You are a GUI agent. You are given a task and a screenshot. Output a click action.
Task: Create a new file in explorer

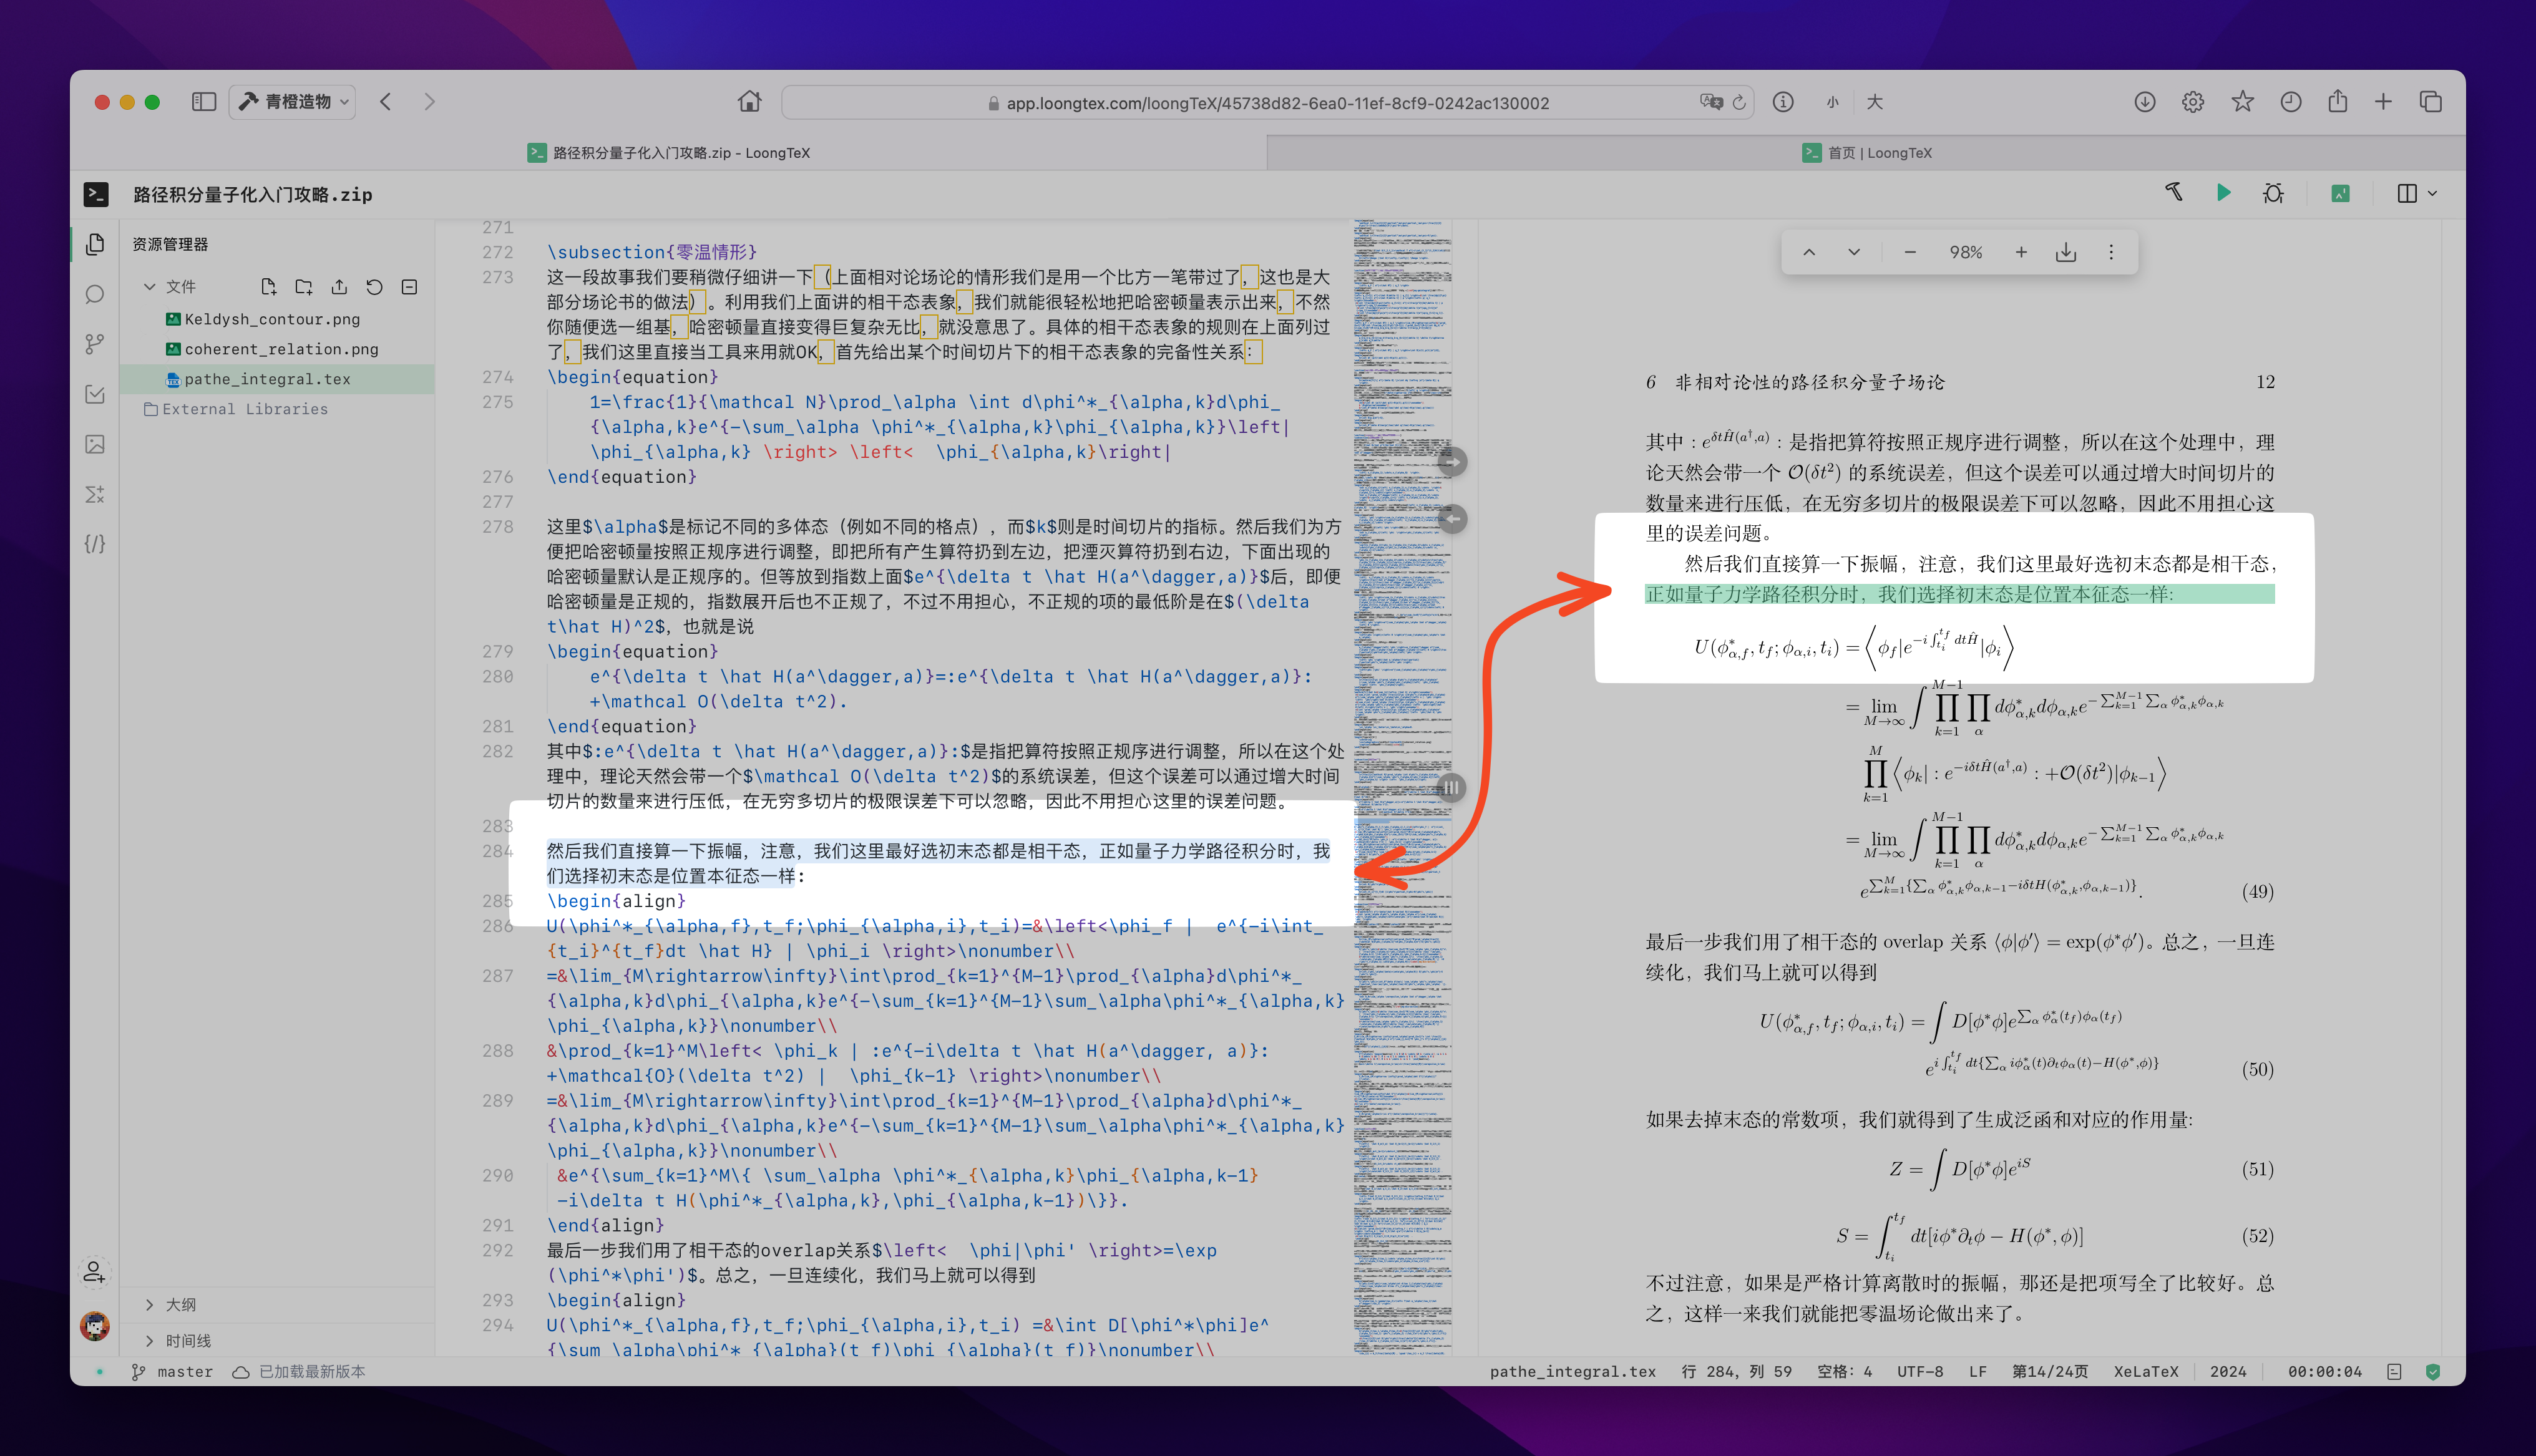point(268,287)
